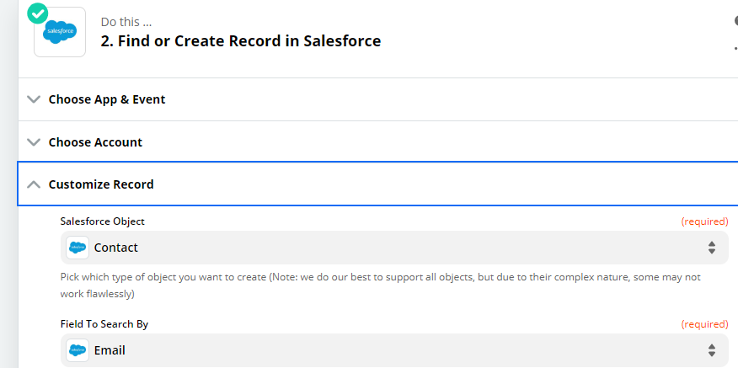Click the green checkmark status badge
The width and height of the screenshot is (738, 368).
(x=38, y=13)
